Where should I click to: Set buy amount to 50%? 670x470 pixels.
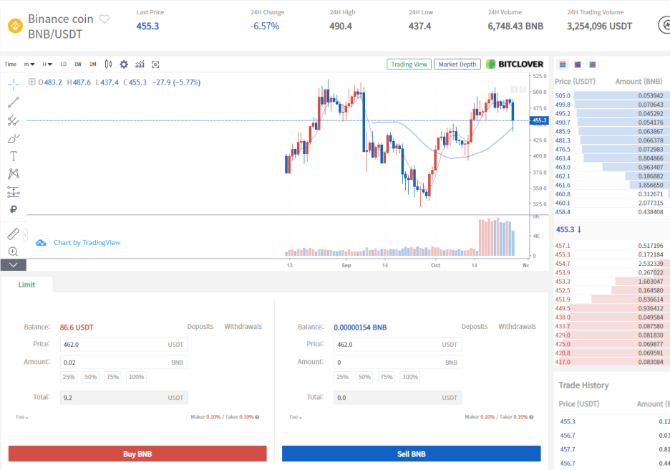(91, 377)
